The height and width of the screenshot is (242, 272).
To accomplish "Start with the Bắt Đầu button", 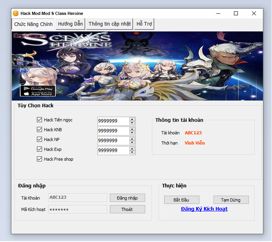I will pos(182,200).
